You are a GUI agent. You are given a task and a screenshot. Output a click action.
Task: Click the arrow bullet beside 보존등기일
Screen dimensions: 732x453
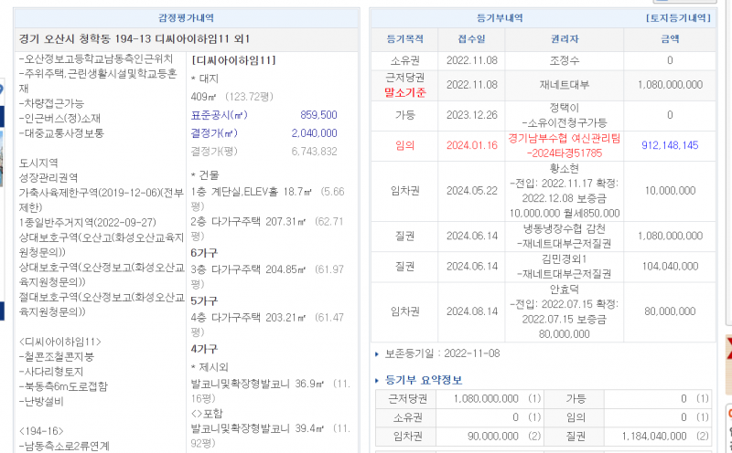pos(377,353)
